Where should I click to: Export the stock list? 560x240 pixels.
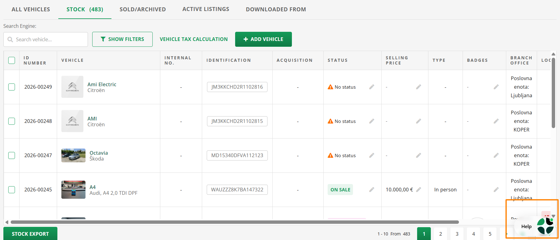pos(30,234)
